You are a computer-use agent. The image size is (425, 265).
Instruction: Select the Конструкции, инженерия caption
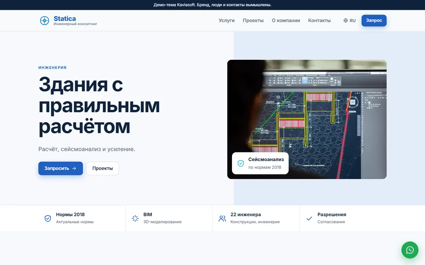[255, 222]
